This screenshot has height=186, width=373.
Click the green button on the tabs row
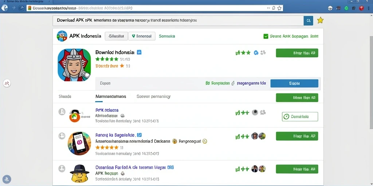(x=297, y=97)
